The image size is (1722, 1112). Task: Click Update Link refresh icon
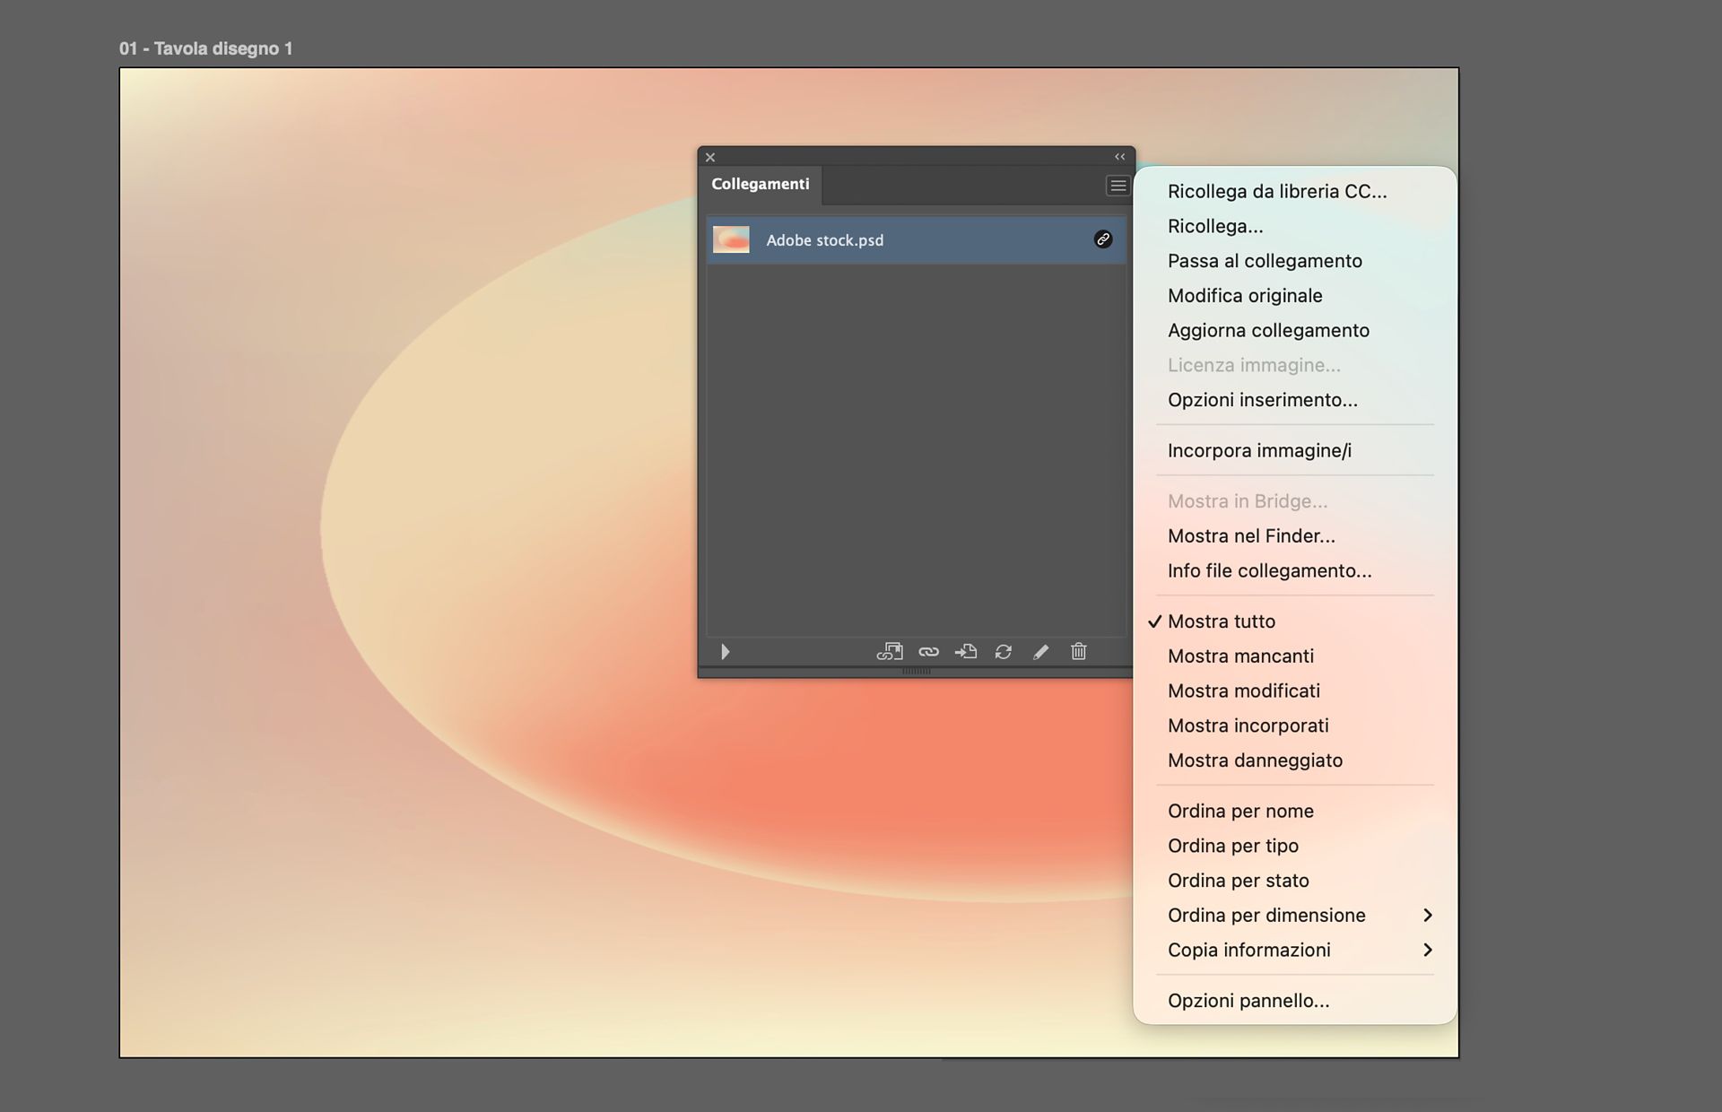1004,652
